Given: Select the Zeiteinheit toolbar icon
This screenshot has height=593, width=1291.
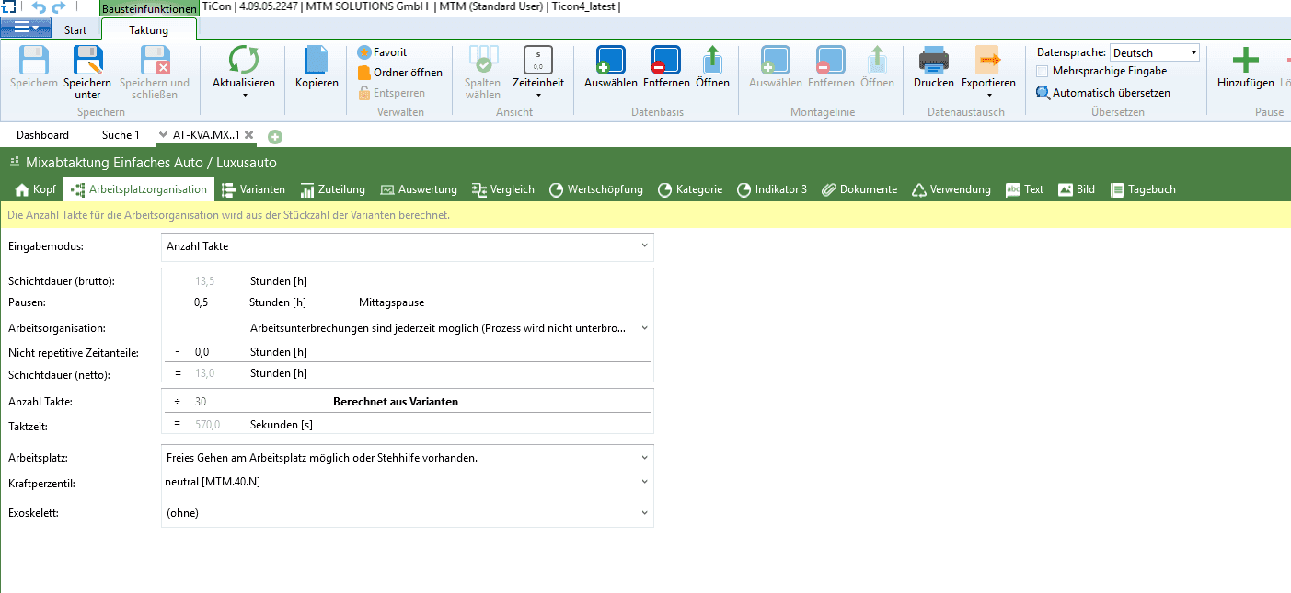Looking at the screenshot, I should (x=538, y=61).
